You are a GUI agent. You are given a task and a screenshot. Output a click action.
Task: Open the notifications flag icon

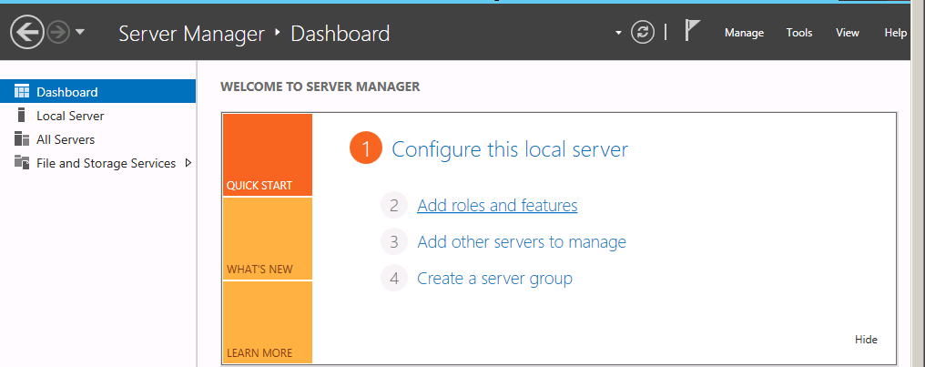(692, 32)
